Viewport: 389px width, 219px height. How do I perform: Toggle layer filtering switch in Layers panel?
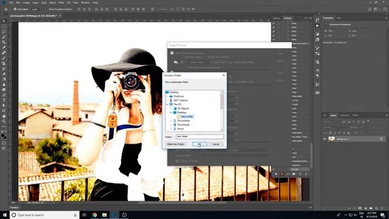368,122
